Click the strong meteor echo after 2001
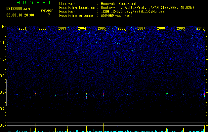The image size is (208, 132). pyautogui.click(x=35, y=94)
